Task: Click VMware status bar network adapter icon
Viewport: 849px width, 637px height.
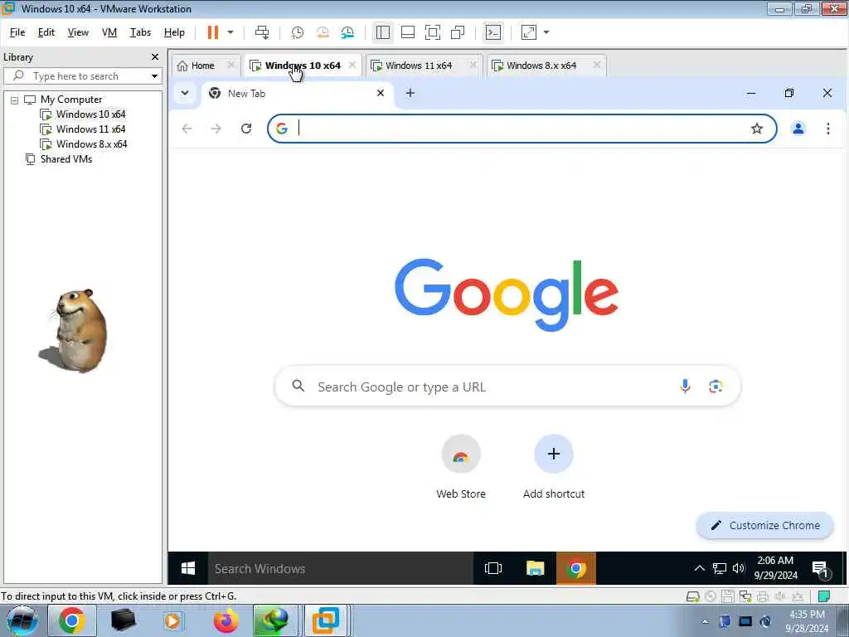Action: point(745,596)
